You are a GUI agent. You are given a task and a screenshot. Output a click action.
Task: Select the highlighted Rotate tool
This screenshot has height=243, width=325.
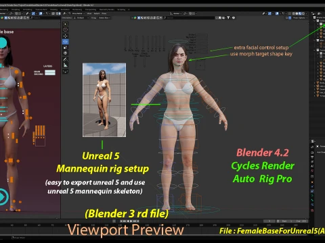pyautogui.click(x=65, y=42)
